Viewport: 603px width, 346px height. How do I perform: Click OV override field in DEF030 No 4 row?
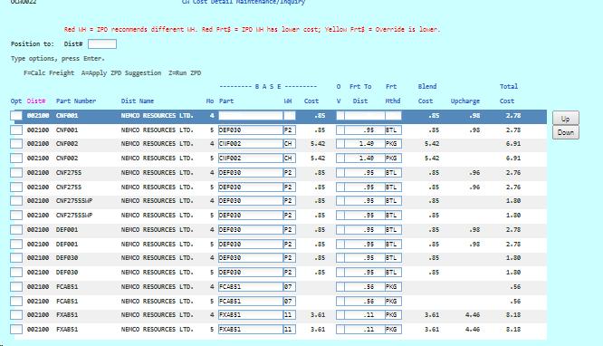pos(340,258)
